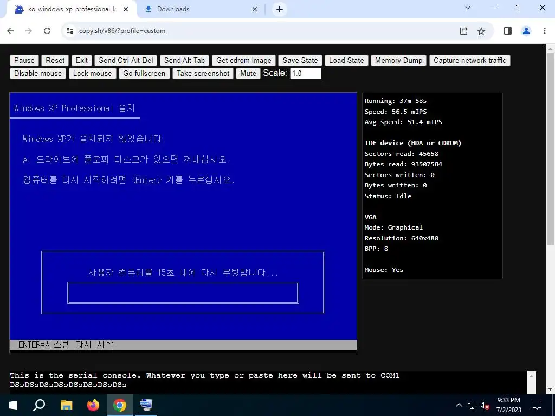Image resolution: width=555 pixels, height=416 pixels.
Task: Open File Explorer from taskbar
Action: coord(66,405)
